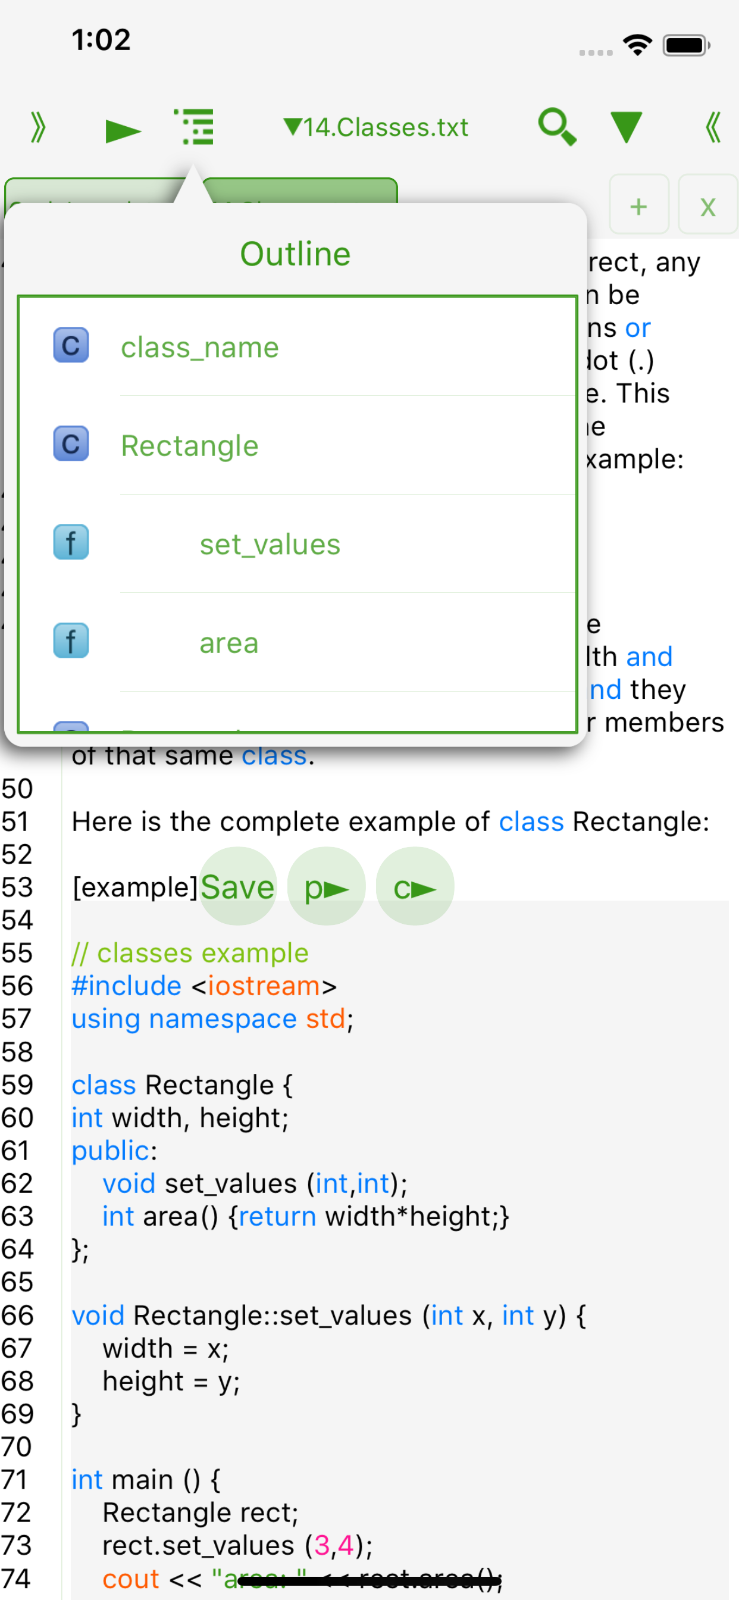Close the current tab with x button
Image resolution: width=739 pixels, height=1600 pixels.
(x=708, y=205)
